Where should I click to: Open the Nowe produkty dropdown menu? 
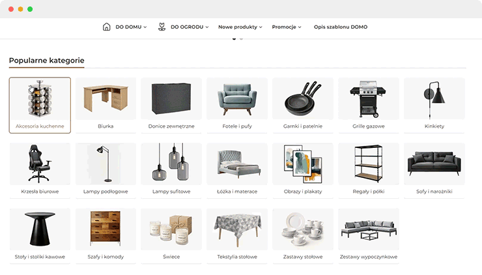[x=240, y=27]
